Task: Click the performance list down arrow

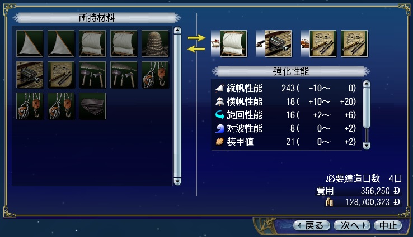Action: click(x=367, y=146)
